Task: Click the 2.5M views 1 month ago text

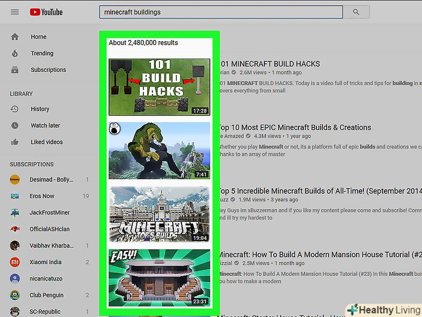Action: click(x=273, y=264)
